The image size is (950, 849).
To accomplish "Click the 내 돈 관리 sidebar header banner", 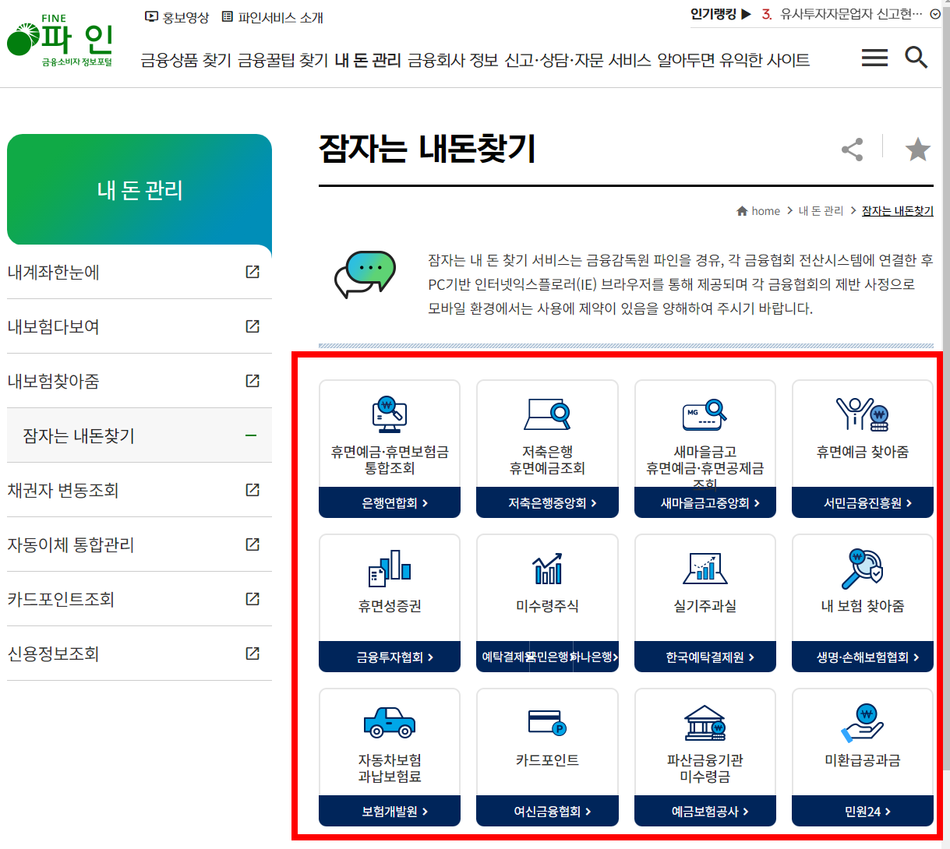I will tap(139, 189).
